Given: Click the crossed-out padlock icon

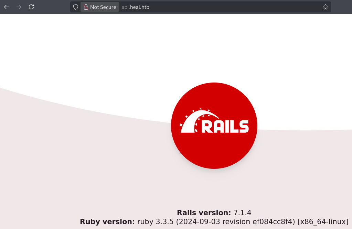Looking at the screenshot, I should (x=86, y=7).
